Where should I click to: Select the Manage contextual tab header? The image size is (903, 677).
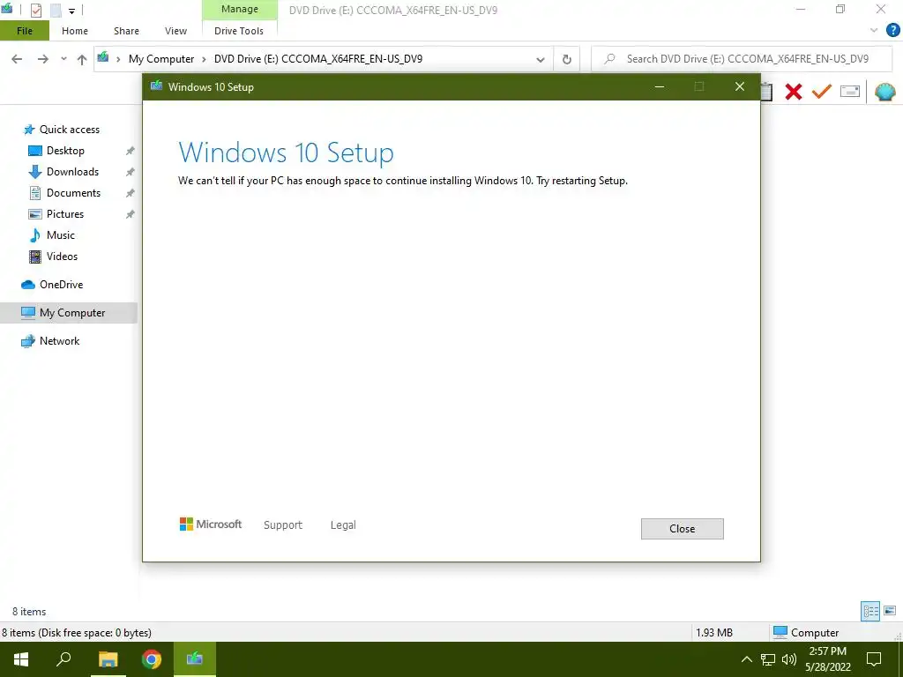coord(240,10)
